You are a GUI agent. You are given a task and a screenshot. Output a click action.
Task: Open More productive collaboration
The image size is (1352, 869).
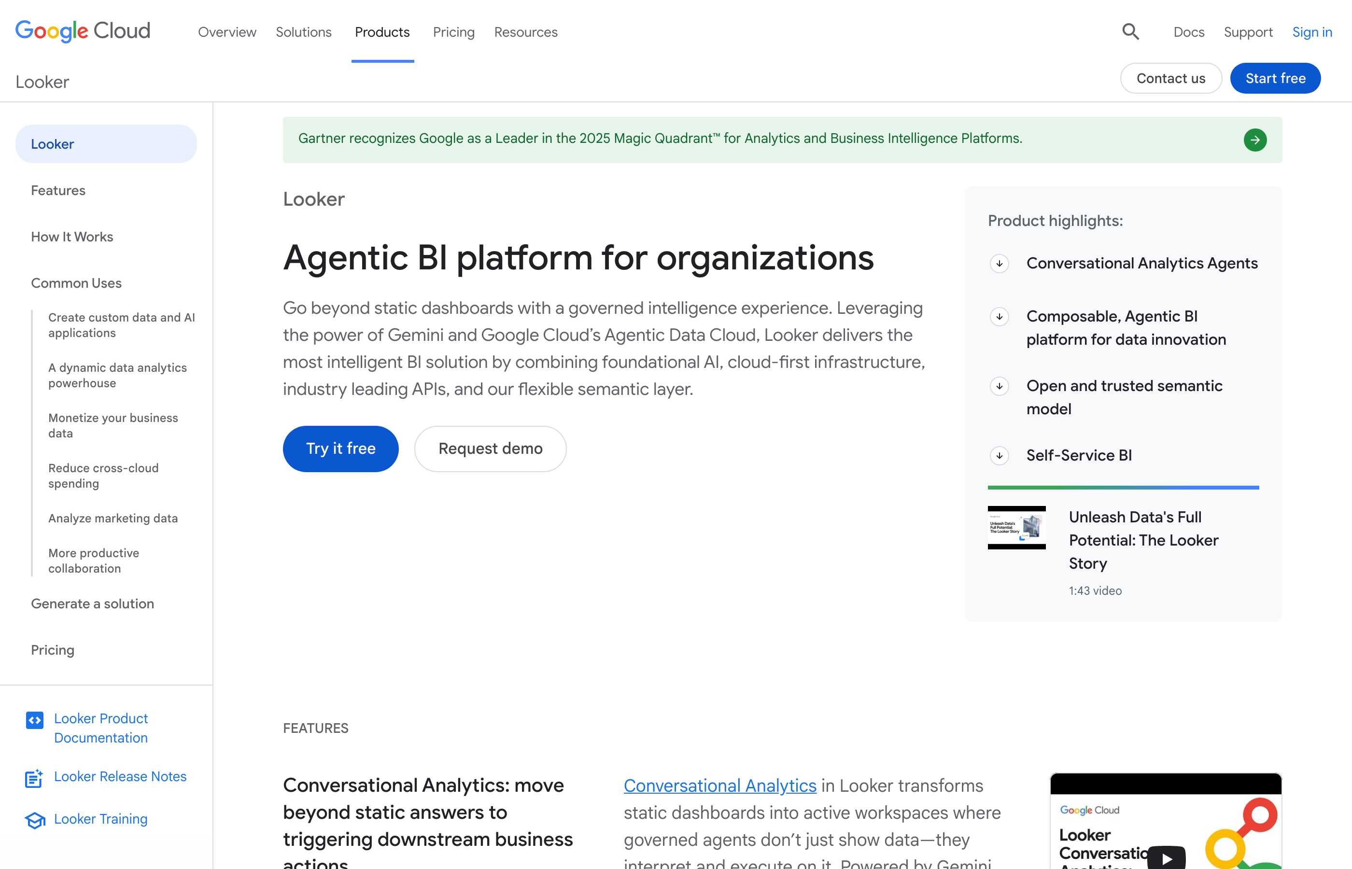click(x=94, y=561)
